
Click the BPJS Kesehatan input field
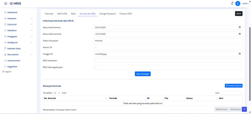168,61
